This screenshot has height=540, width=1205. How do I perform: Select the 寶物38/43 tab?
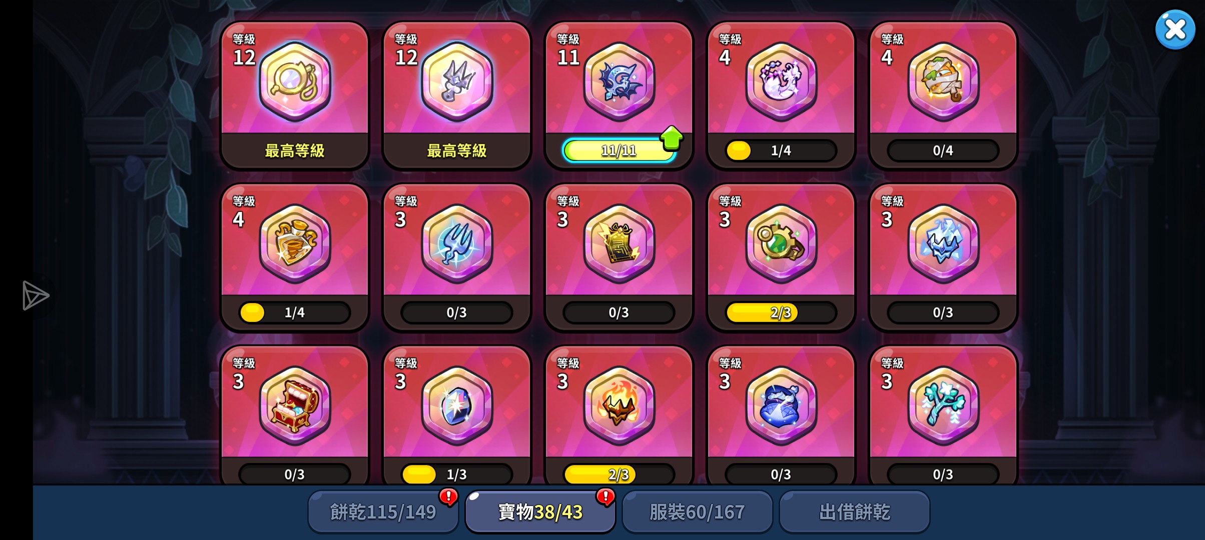pyautogui.click(x=540, y=511)
